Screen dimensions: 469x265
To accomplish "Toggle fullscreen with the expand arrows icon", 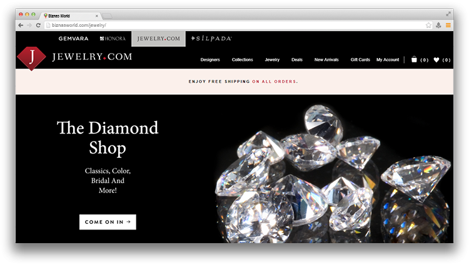I will point(448,14).
